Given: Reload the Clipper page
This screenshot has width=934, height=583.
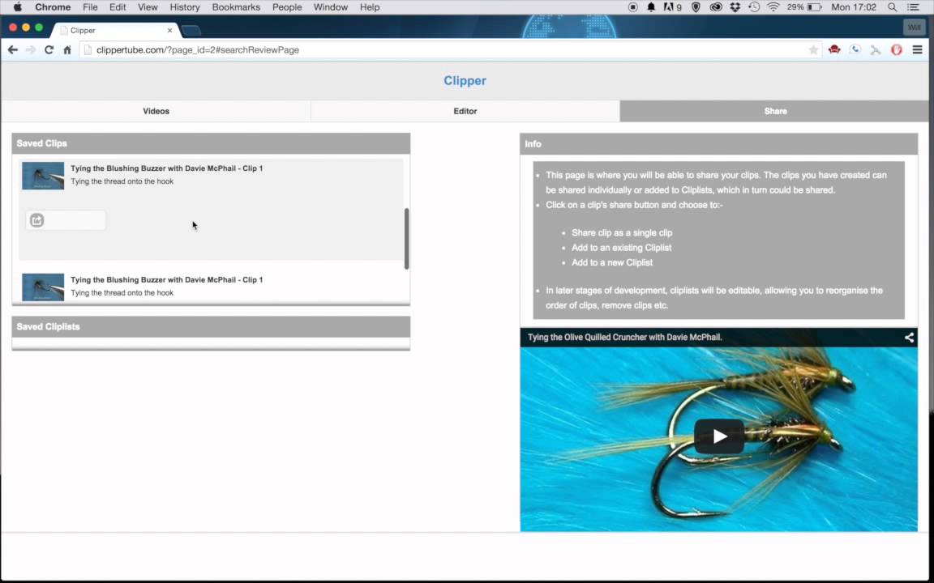Looking at the screenshot, I should (x=49, y=50).
